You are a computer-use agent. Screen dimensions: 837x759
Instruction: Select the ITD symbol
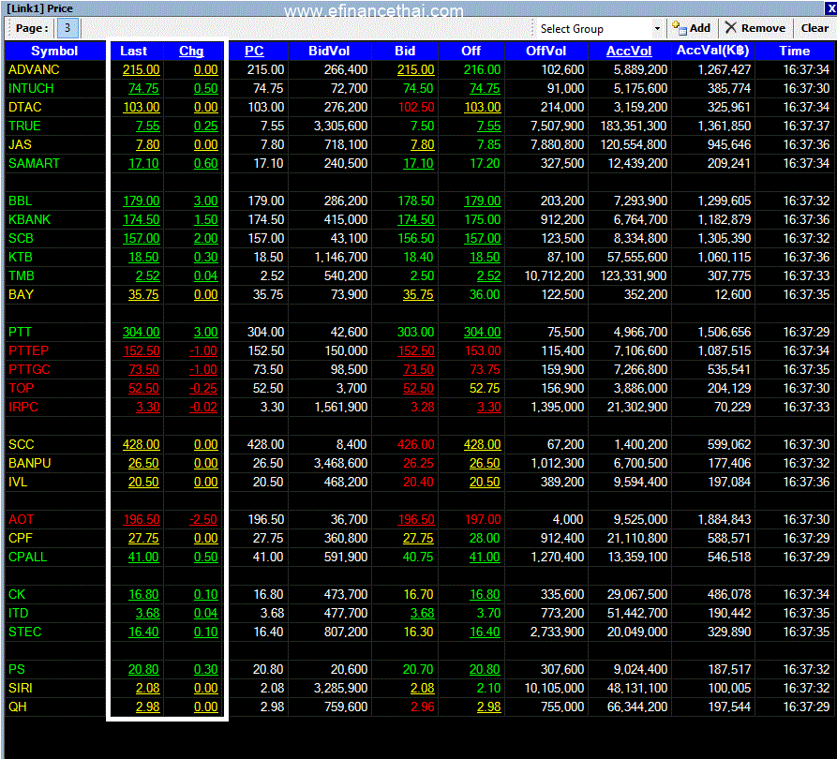point(18,613)
